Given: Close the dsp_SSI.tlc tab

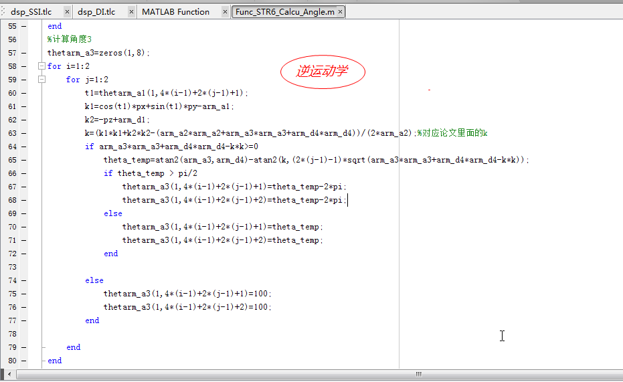Looking at the screenshot, I should 66,12.
